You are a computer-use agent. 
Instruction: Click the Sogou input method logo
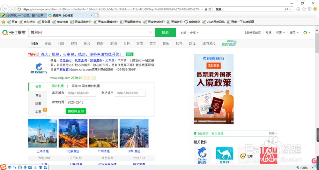pos(4,167)
